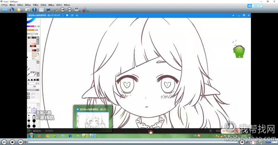Select the foreground color swatch
Viewport: 278px width, 145px height.
coord(34,55)
